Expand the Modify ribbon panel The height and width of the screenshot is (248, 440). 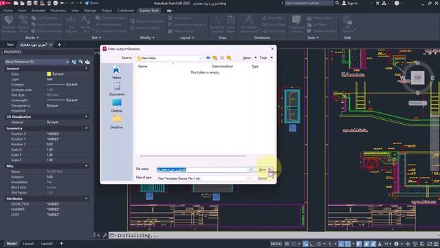[x=147, y=38]
